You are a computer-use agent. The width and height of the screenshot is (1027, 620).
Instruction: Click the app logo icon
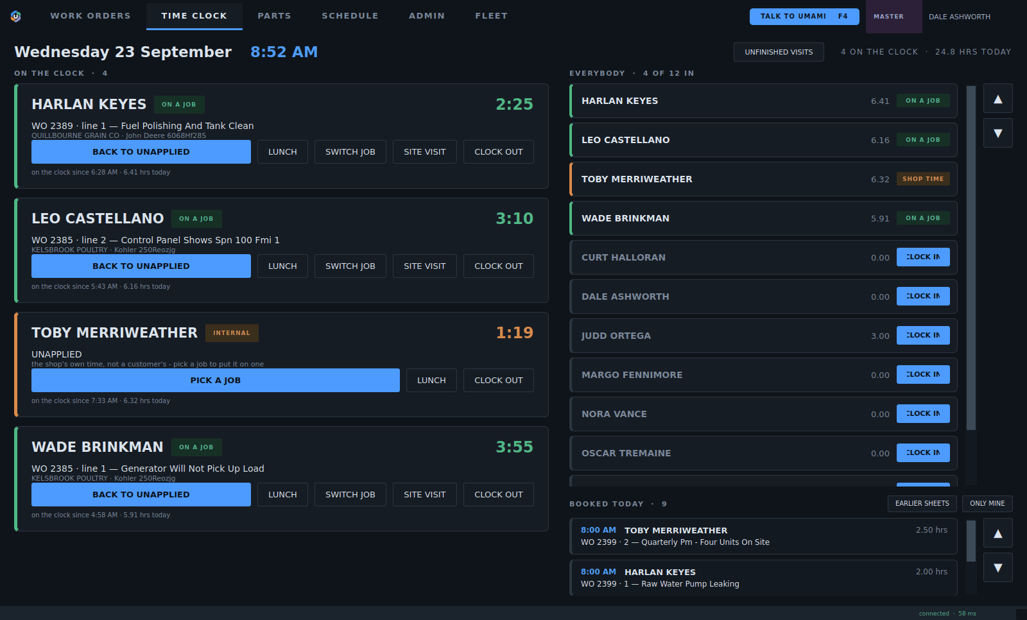(16, 17)
